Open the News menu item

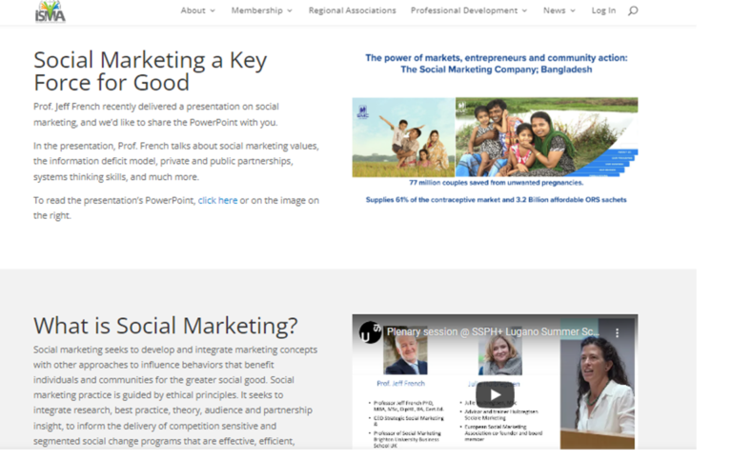click(x=554, y=10)
